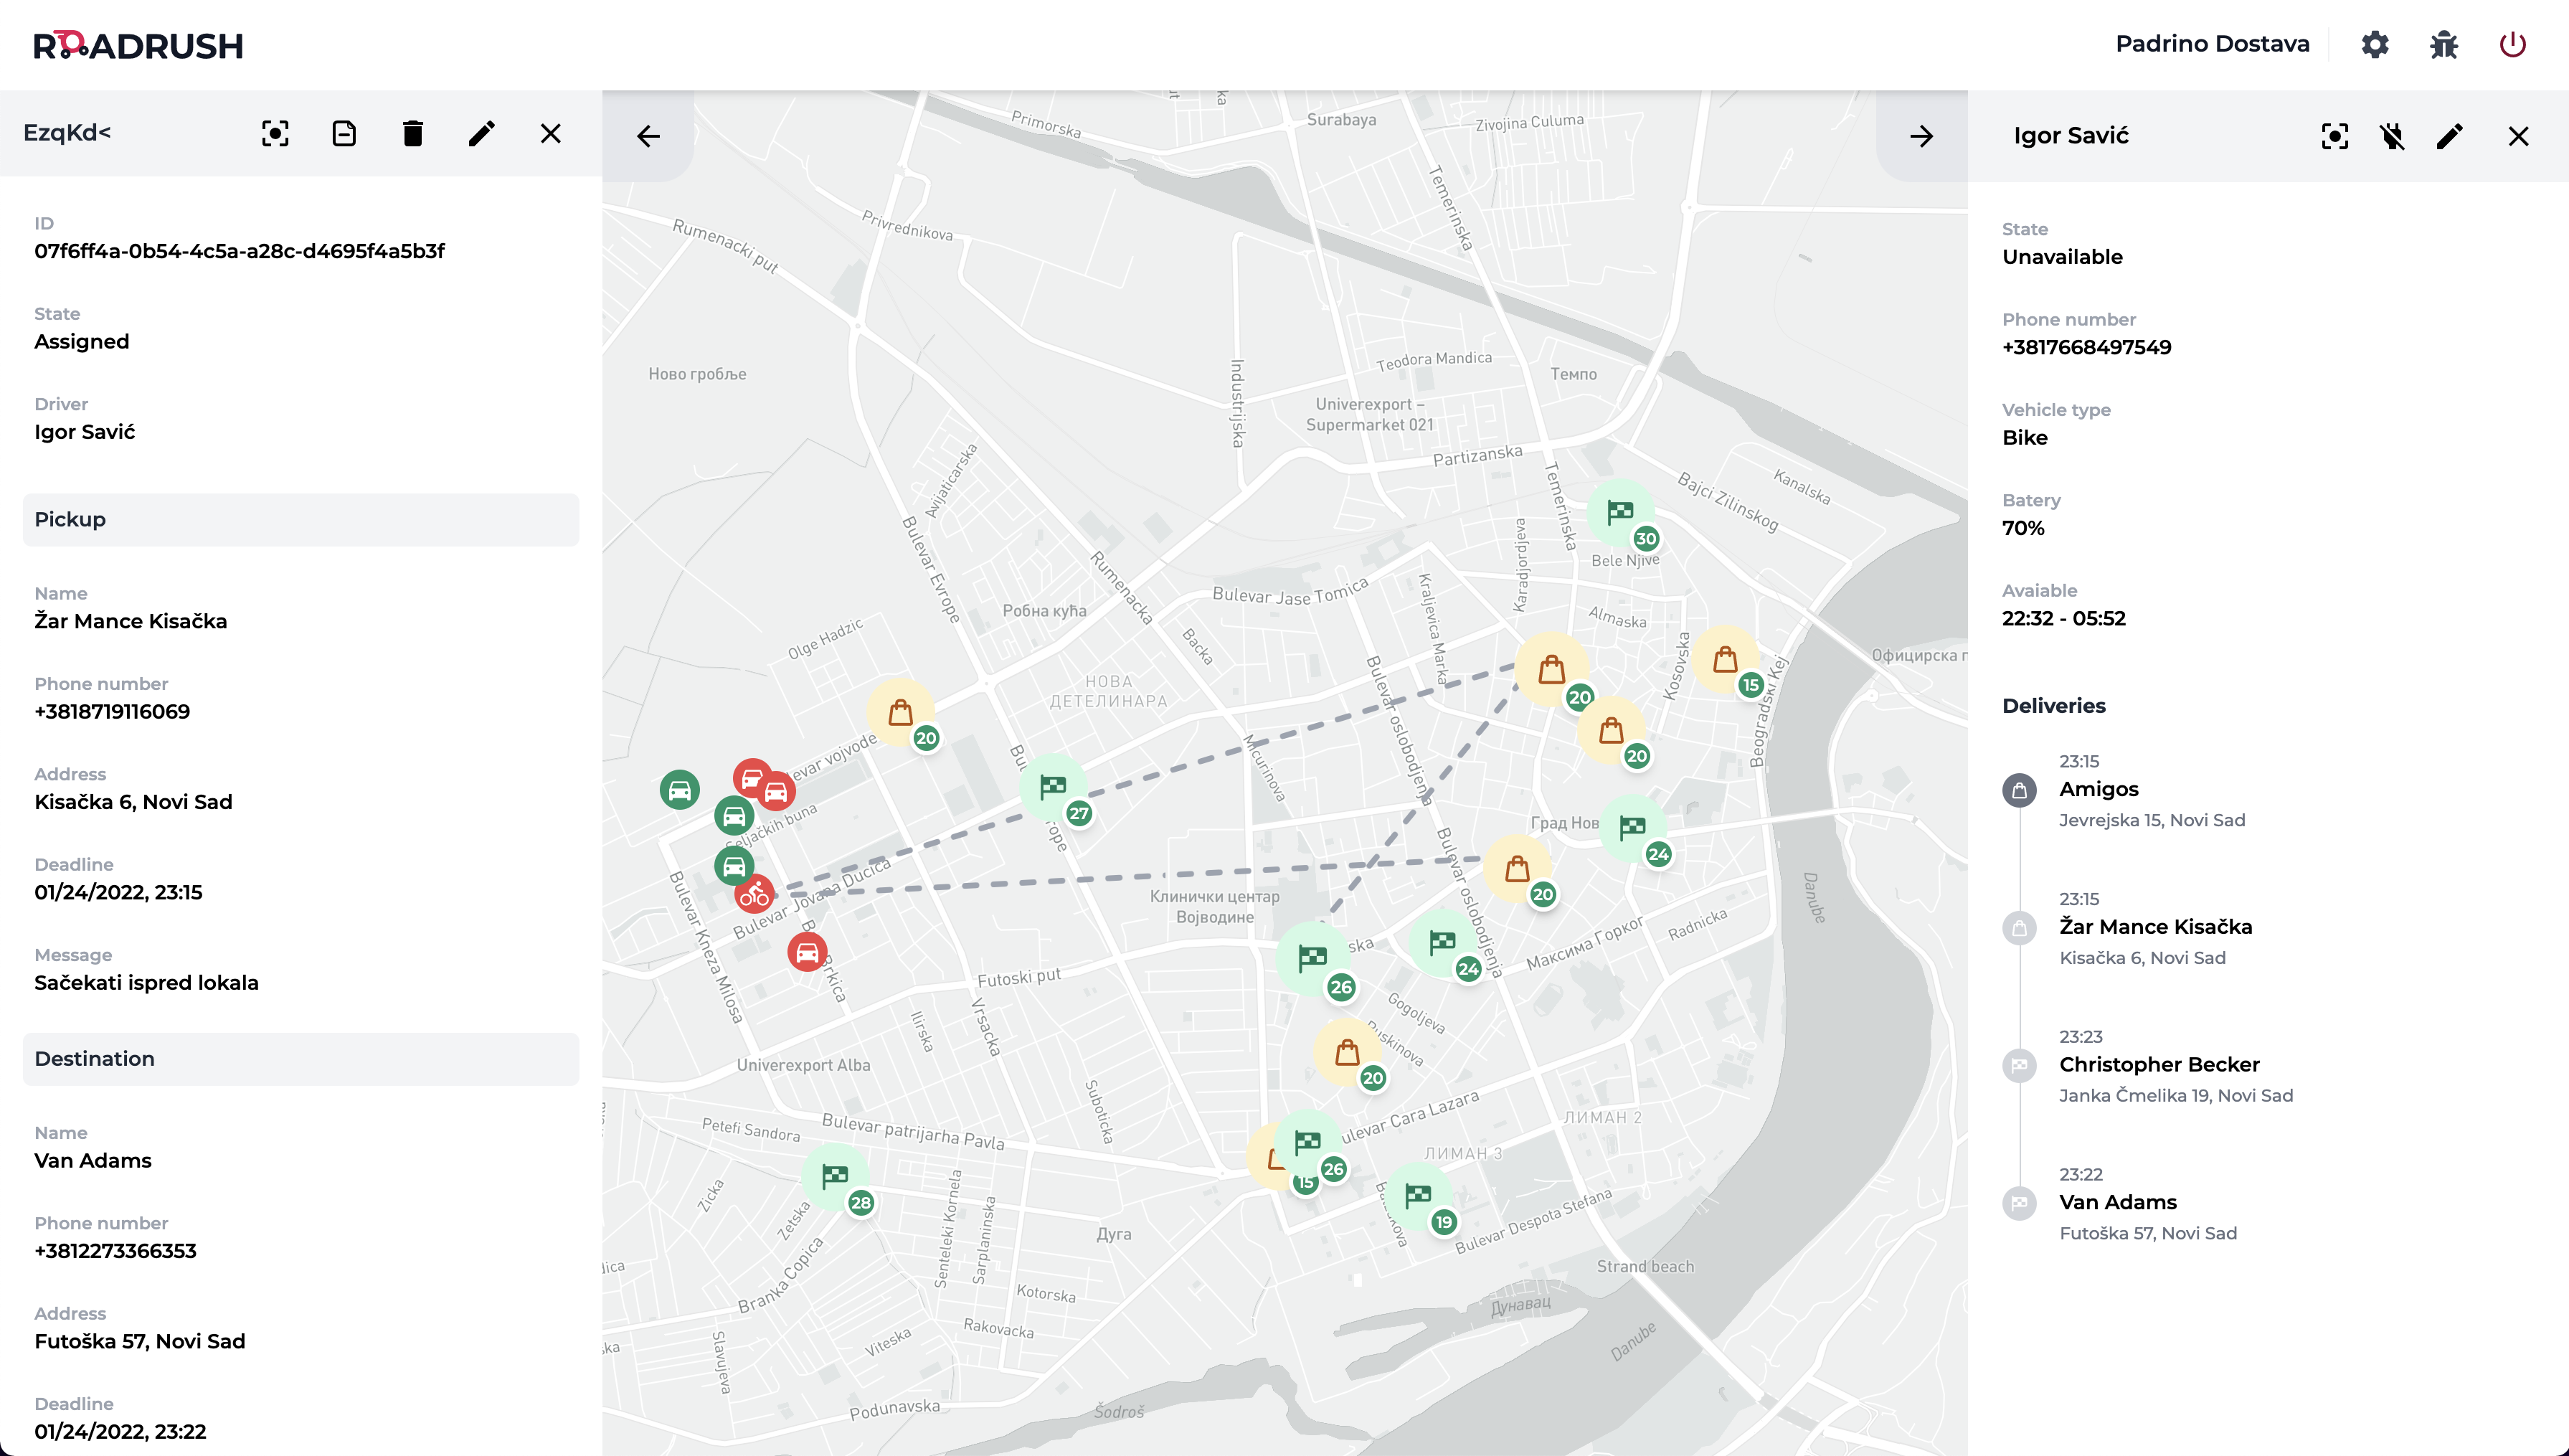Click the bug report icon
2569x1456 pixels.
2444,45
